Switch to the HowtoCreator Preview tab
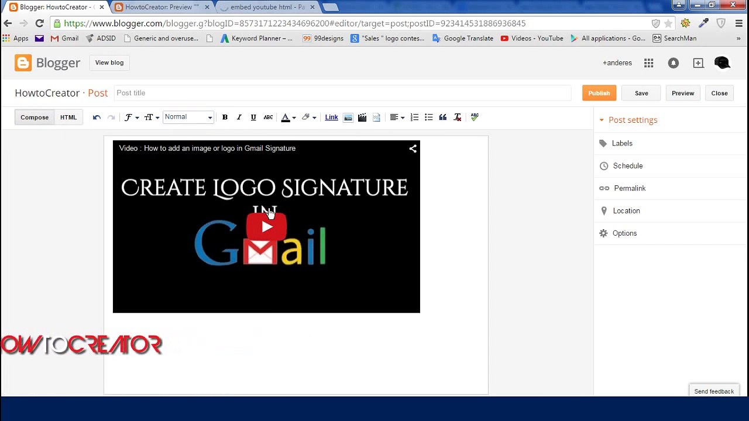749x421 pixels. pos(162,7)
